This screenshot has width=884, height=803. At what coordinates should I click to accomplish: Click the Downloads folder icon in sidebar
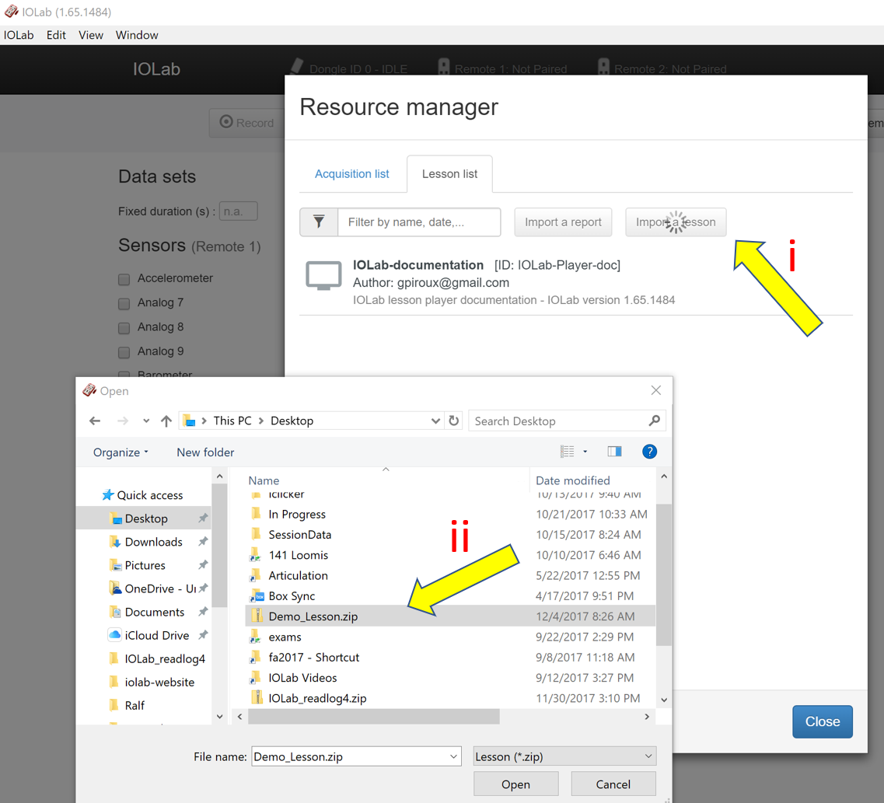coord(115,542)
